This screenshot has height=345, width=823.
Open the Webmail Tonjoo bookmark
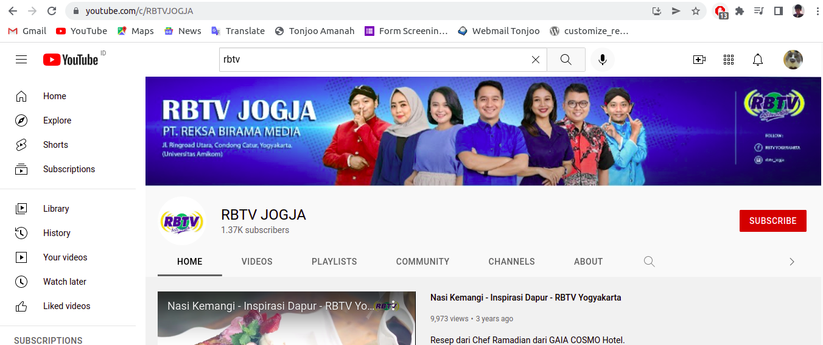[499, 31]
